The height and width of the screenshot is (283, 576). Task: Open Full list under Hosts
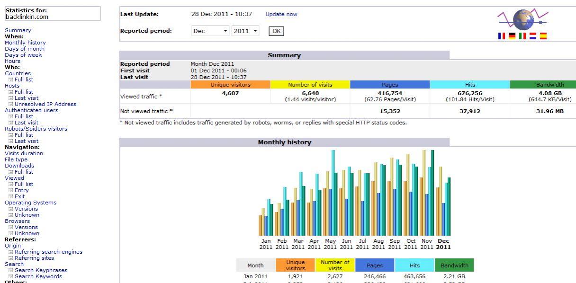[24, 92]
